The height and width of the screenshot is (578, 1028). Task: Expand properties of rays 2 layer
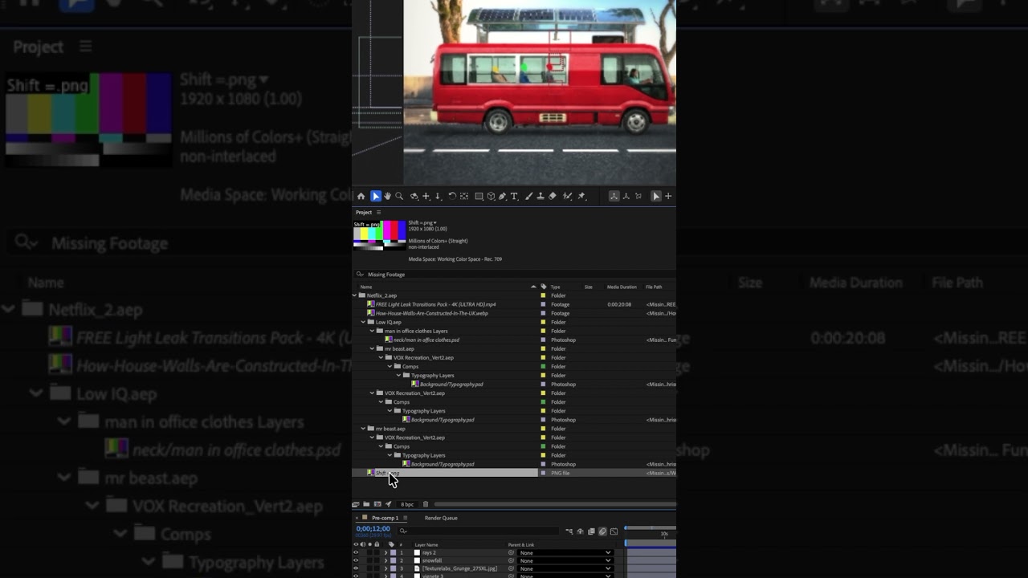click(x=385, y=552)
